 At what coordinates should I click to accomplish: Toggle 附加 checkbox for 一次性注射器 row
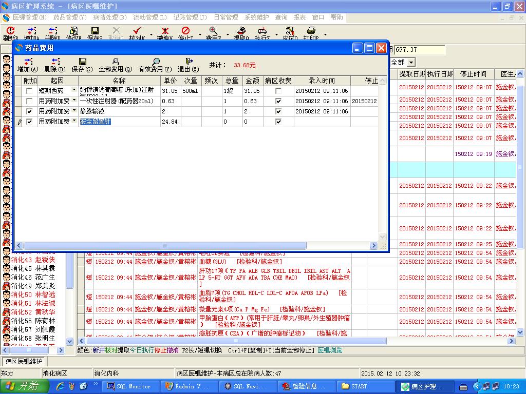[29, 101]
